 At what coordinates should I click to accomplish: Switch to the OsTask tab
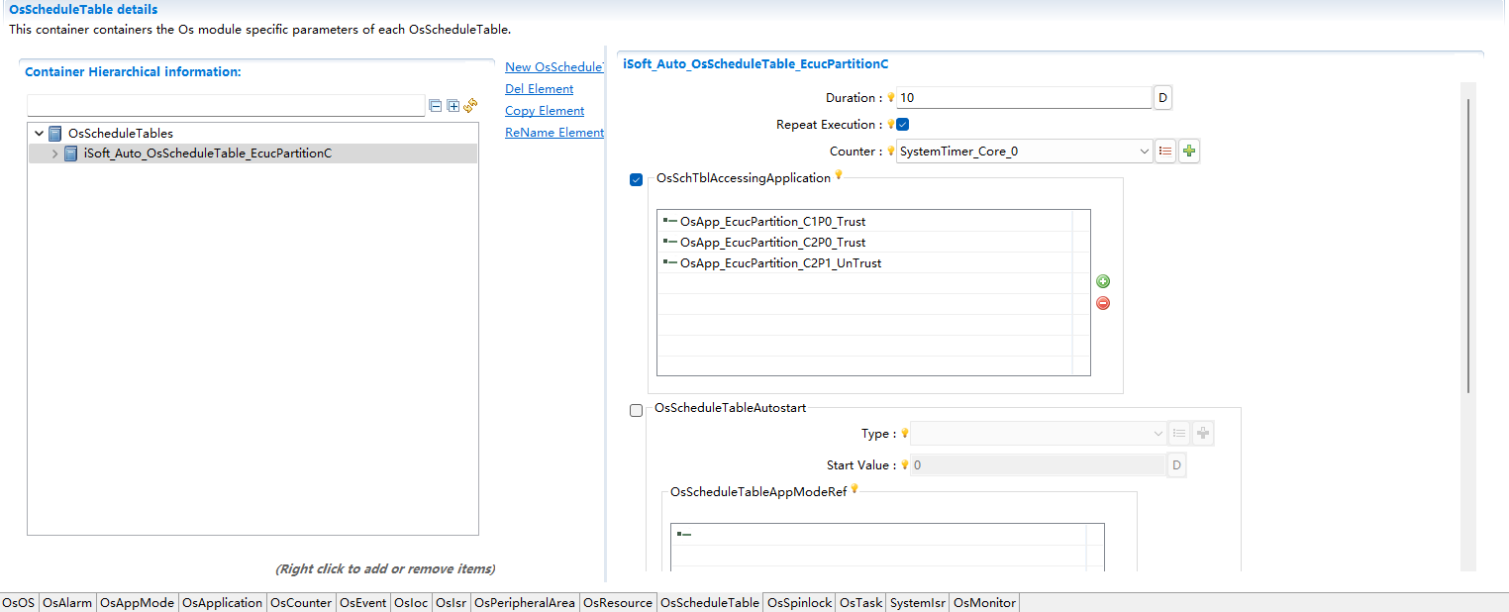[860, 602]
